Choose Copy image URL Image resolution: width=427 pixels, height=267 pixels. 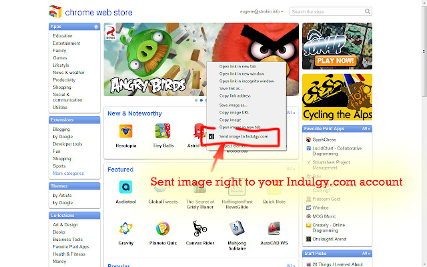pyautogui.click(x=234, y=113)
